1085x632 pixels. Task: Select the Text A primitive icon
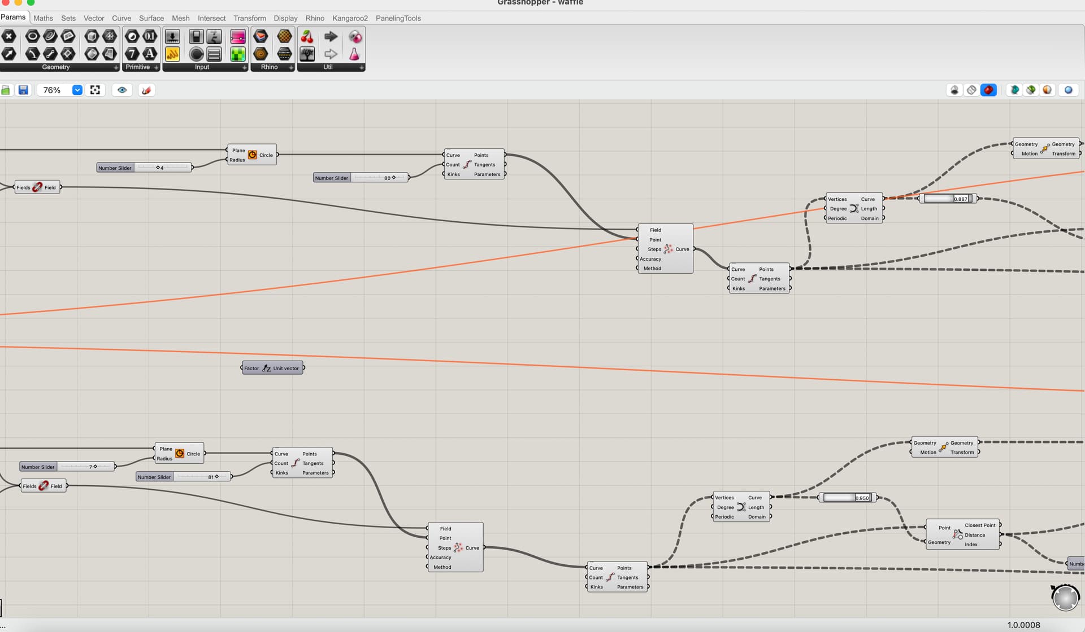click(150, 54)
